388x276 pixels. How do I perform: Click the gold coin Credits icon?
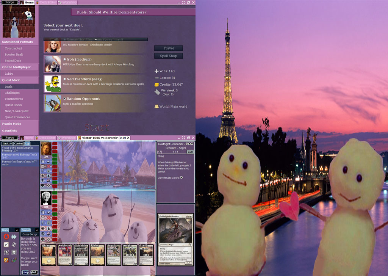tap(156, 85)
